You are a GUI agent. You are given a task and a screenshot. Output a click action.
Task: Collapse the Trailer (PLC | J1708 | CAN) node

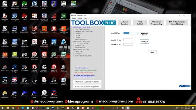tap(72, 50)
